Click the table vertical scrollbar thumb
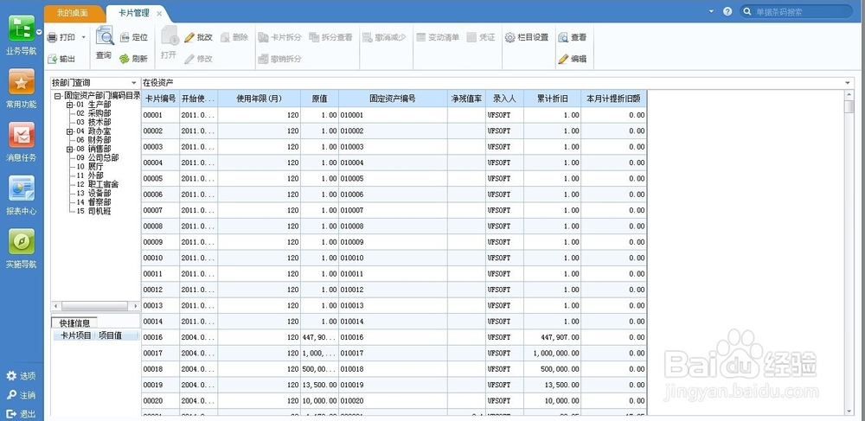 [x=849, y=106]
